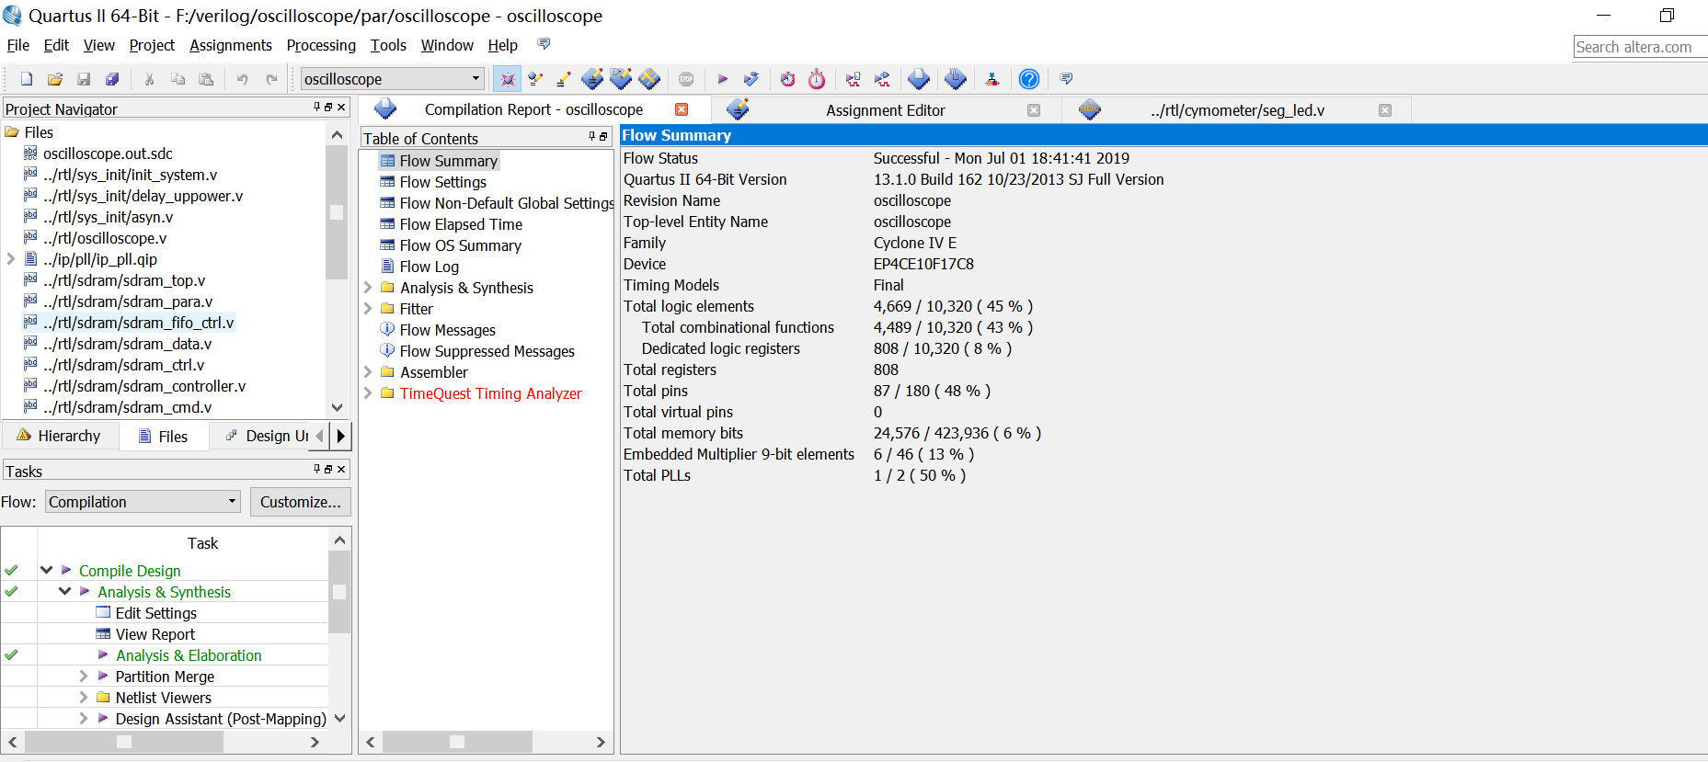Expand the ../ip/pll/ip_pll.qip file node
The height and width of the screenshot is (762, 1708).
tap(11, 259)
